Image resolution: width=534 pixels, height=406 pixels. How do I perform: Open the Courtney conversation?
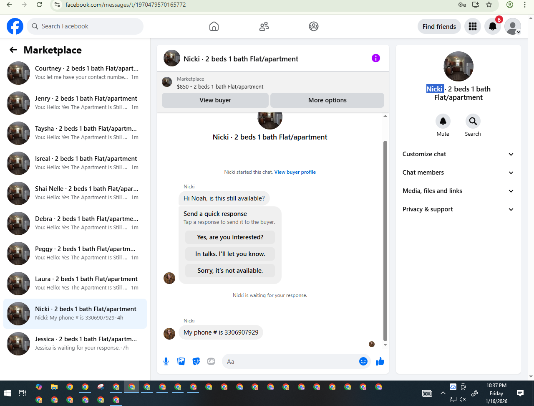coord(75,73)
